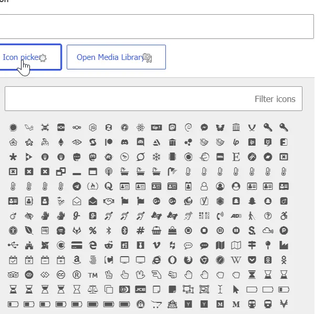The height and width of the screenshot is (314, 325).
Task: Pick the Firefox icon
Action: 188,260
